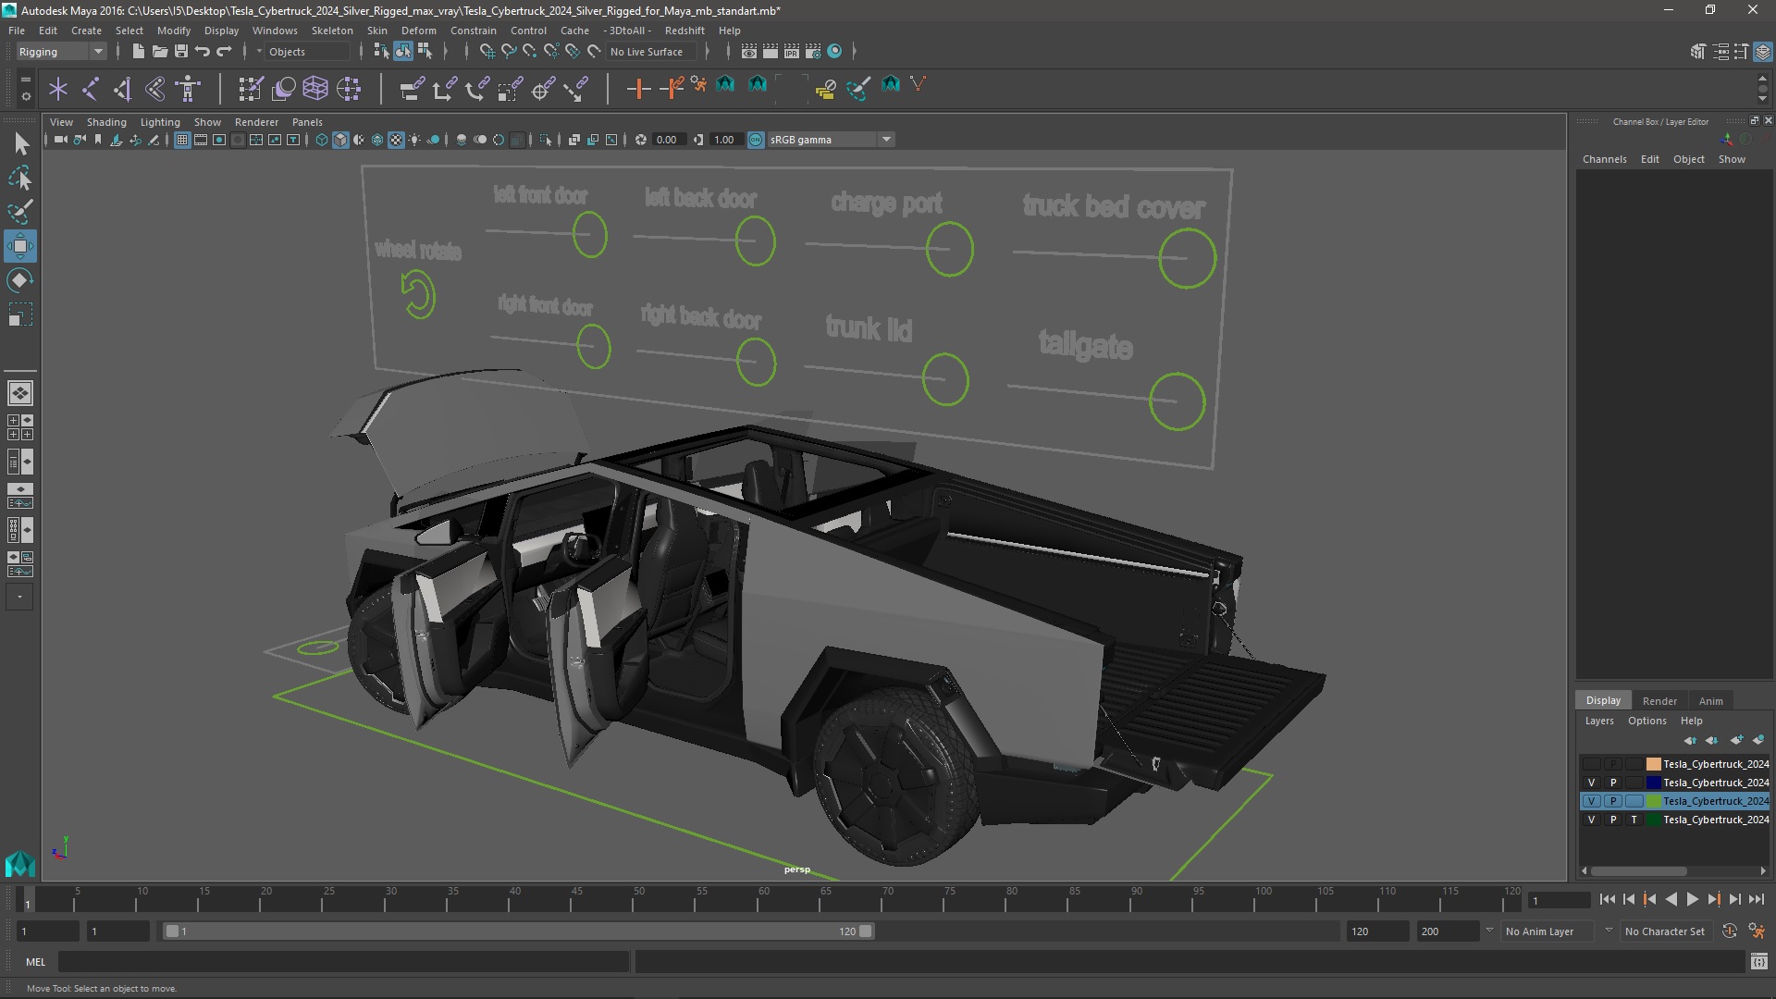
Task: Click Snap to grids icon
Action: [x=487, y=52]
